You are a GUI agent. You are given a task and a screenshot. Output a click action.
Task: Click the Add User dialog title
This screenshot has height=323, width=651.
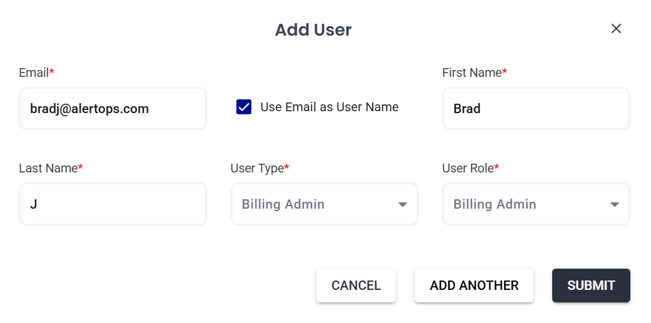(313, 29)
